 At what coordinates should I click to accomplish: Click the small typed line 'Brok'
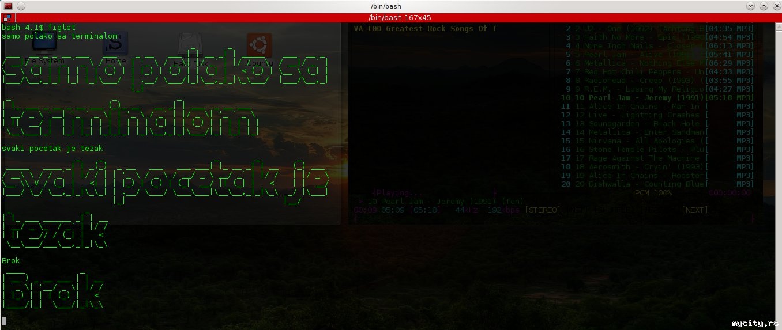[11, 260]
